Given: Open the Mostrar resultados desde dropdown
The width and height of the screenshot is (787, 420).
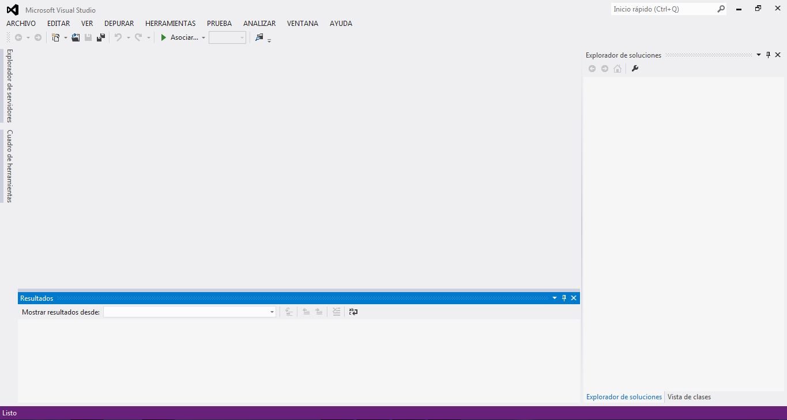Looking at the screenshot, I should [x=272, y=312].
